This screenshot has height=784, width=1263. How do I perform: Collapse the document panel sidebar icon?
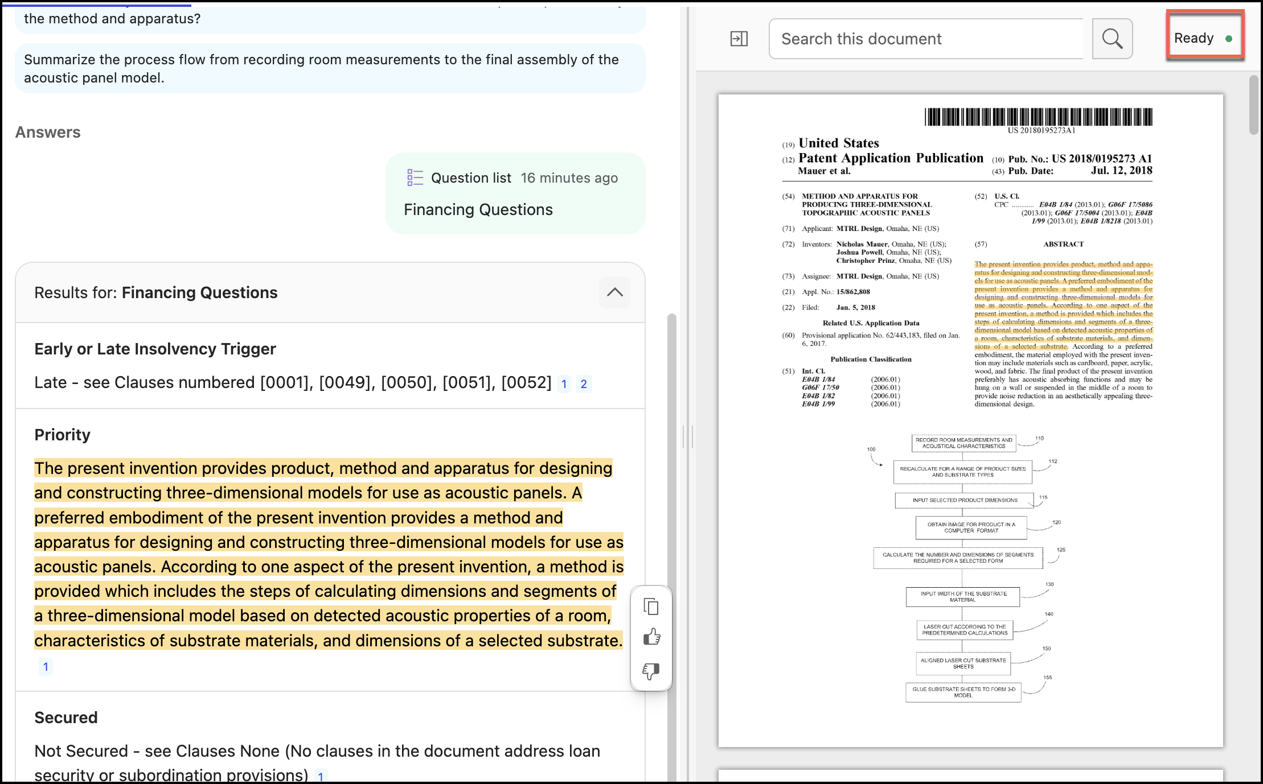coord(739,39)
